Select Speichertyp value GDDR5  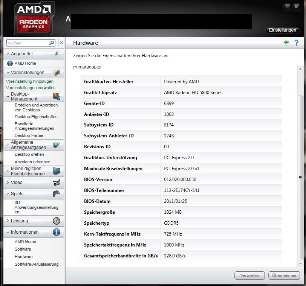click(171, 223)
